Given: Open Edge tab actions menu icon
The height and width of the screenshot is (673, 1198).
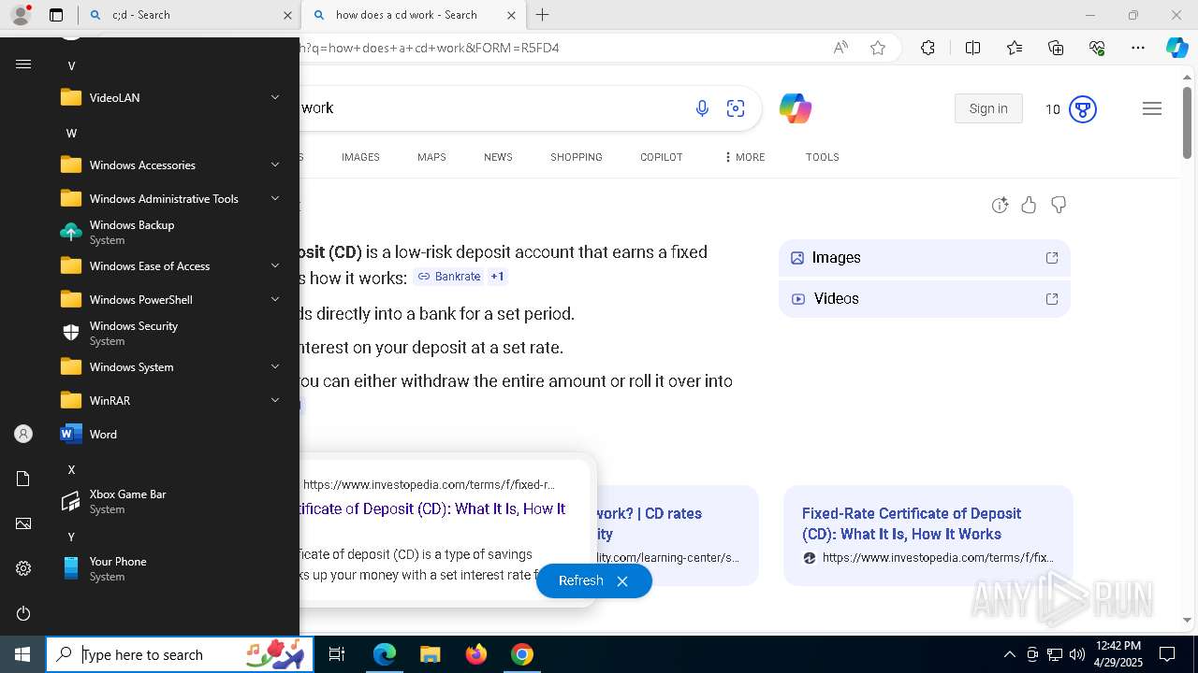Looking at the screenshot, I should point(56,15).
